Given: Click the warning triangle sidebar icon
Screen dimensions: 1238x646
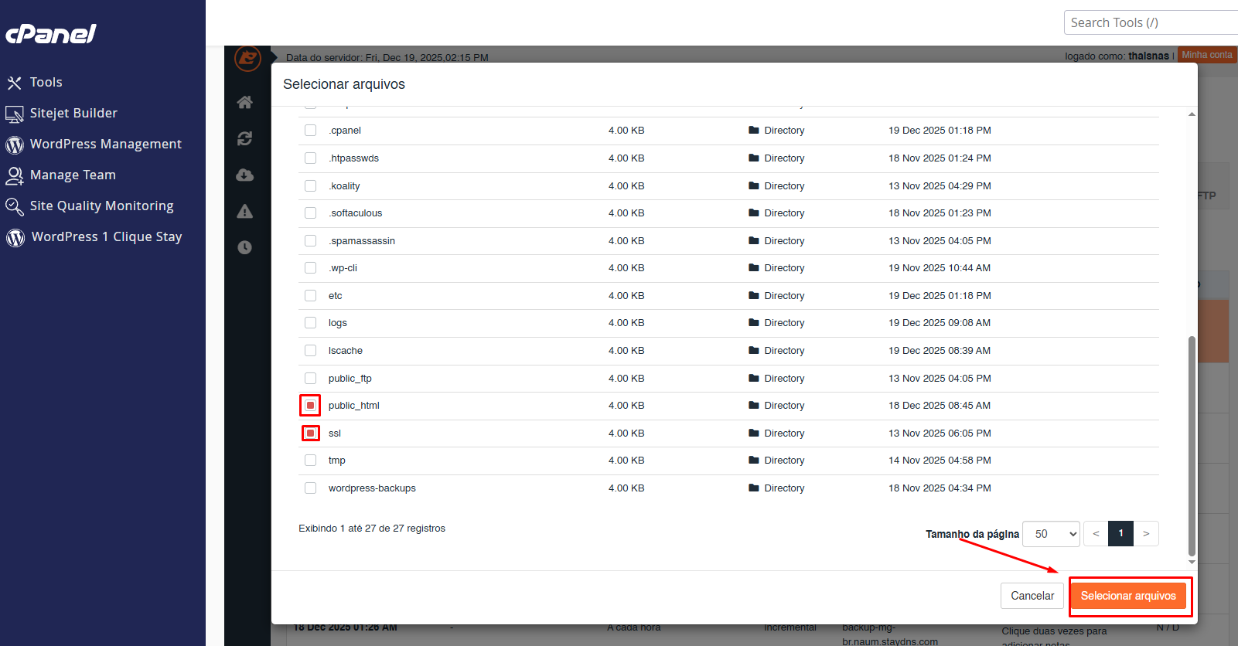Looking at the screenshot, I should pyautogui.click(x=245, y=212).
